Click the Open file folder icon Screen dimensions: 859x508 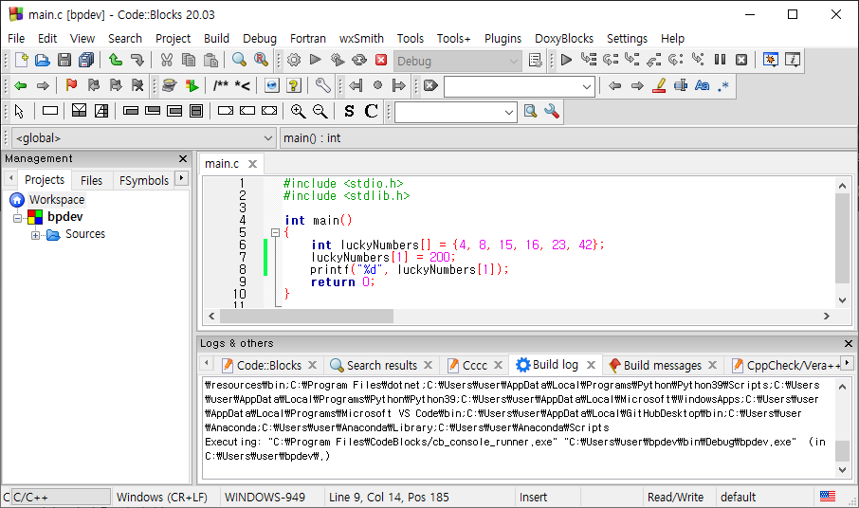[x=42, y=60]
